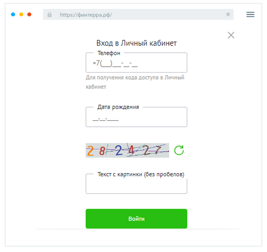Screen dimensions: 267x252
Task: Click the bookmark star in address bar
Action: 228,15
